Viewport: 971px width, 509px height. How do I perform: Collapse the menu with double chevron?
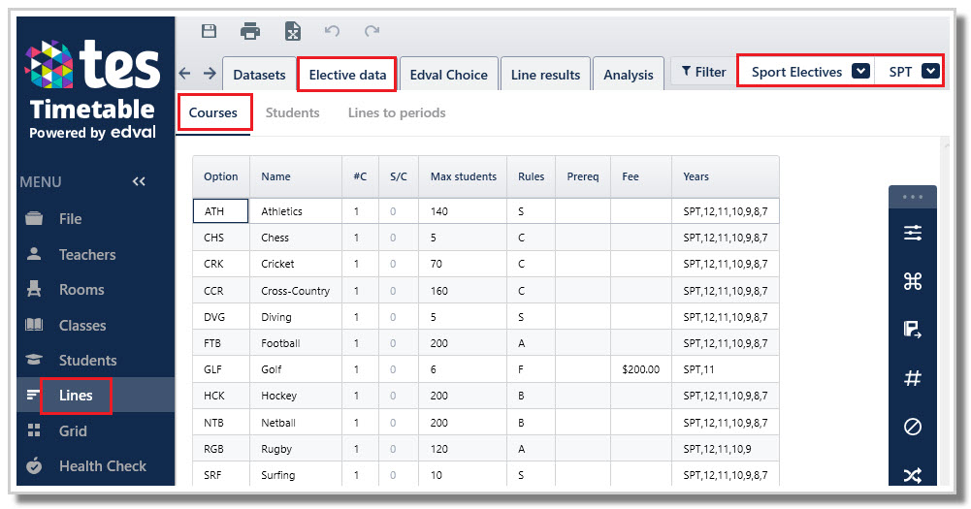(x=139, y=181)
